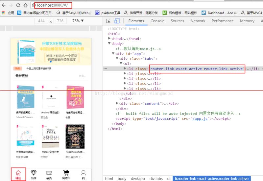Select the li.router-link-exact-active breadcrumb
This screenshot has width=263, height=181.
click(x=212, y=178)
